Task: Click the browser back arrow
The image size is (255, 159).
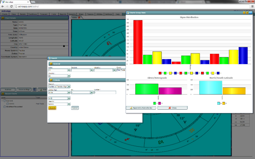Action: coord(3,6)
